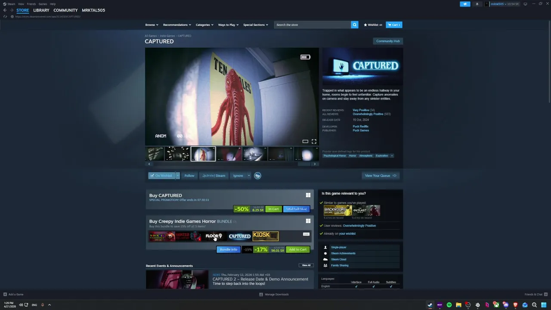
Task: Expand more tags with plus button
Action: pyautogui.click(x=391, y=155)
